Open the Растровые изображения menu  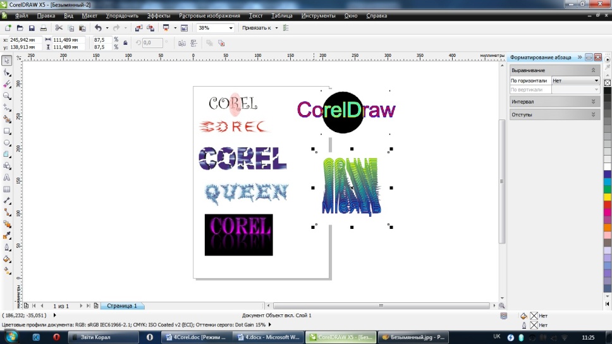point(209,16)
